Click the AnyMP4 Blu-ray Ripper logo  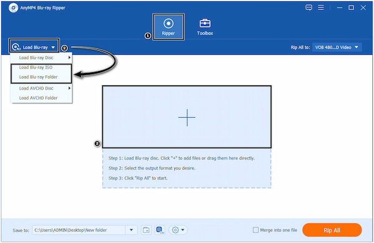point(13,7)
